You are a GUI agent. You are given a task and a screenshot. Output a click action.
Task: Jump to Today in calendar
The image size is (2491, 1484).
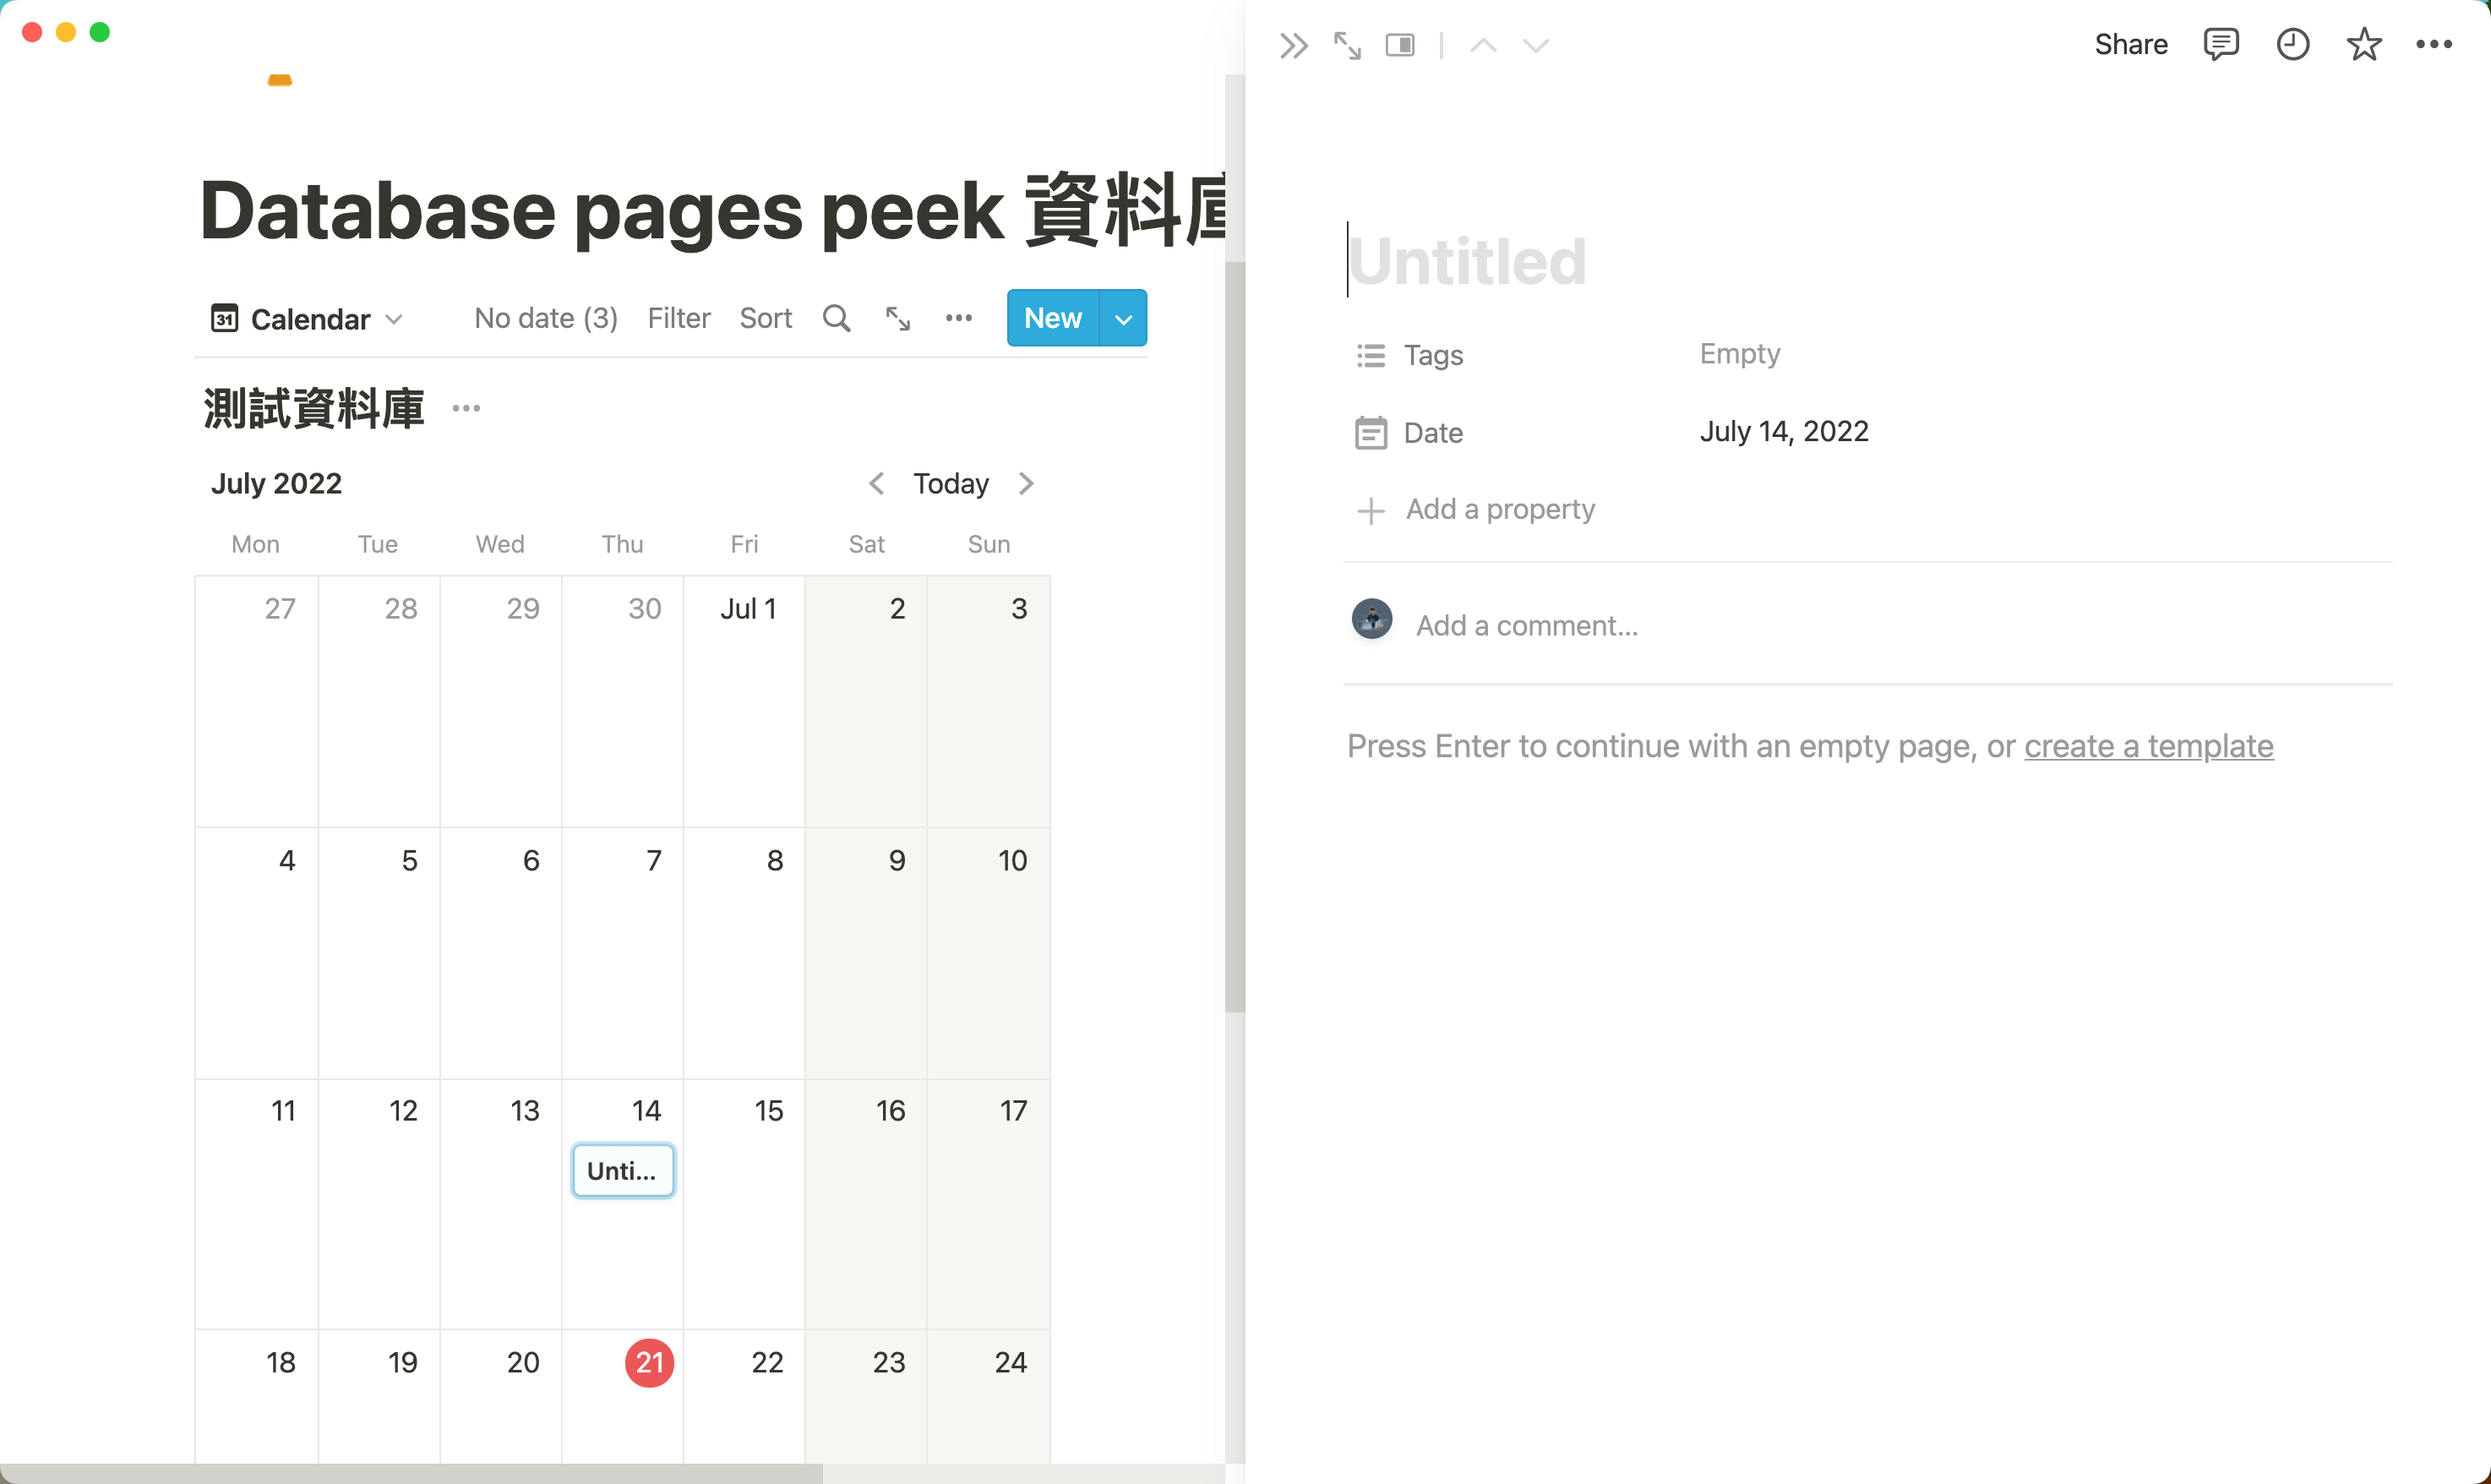coord(951,484)
